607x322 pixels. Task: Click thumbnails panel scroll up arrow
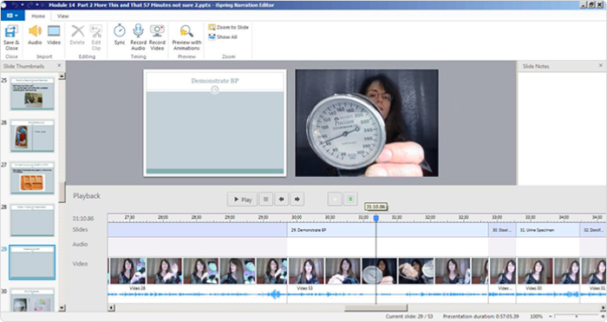coord(62,76)
